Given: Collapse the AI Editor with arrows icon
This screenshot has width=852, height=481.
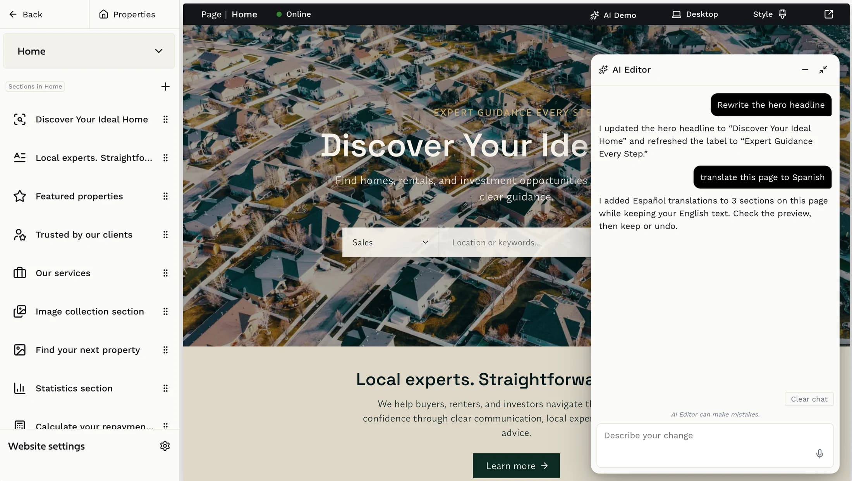Looking at the screenshot, I should pos(823,70).
